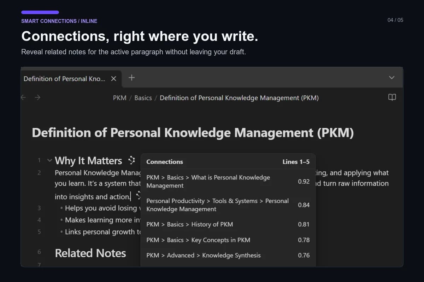Open Basics folder in breadcrumb
Image resolution: width=424 pixels, height=282 pixels.
click(x=143, y=98)
